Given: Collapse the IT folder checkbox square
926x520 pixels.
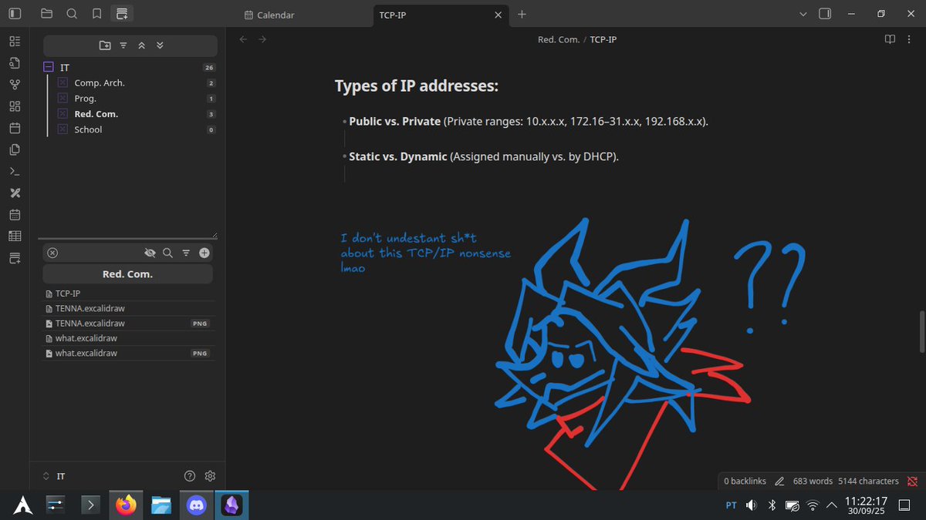Looking at the screenshot, I should 48,67.
